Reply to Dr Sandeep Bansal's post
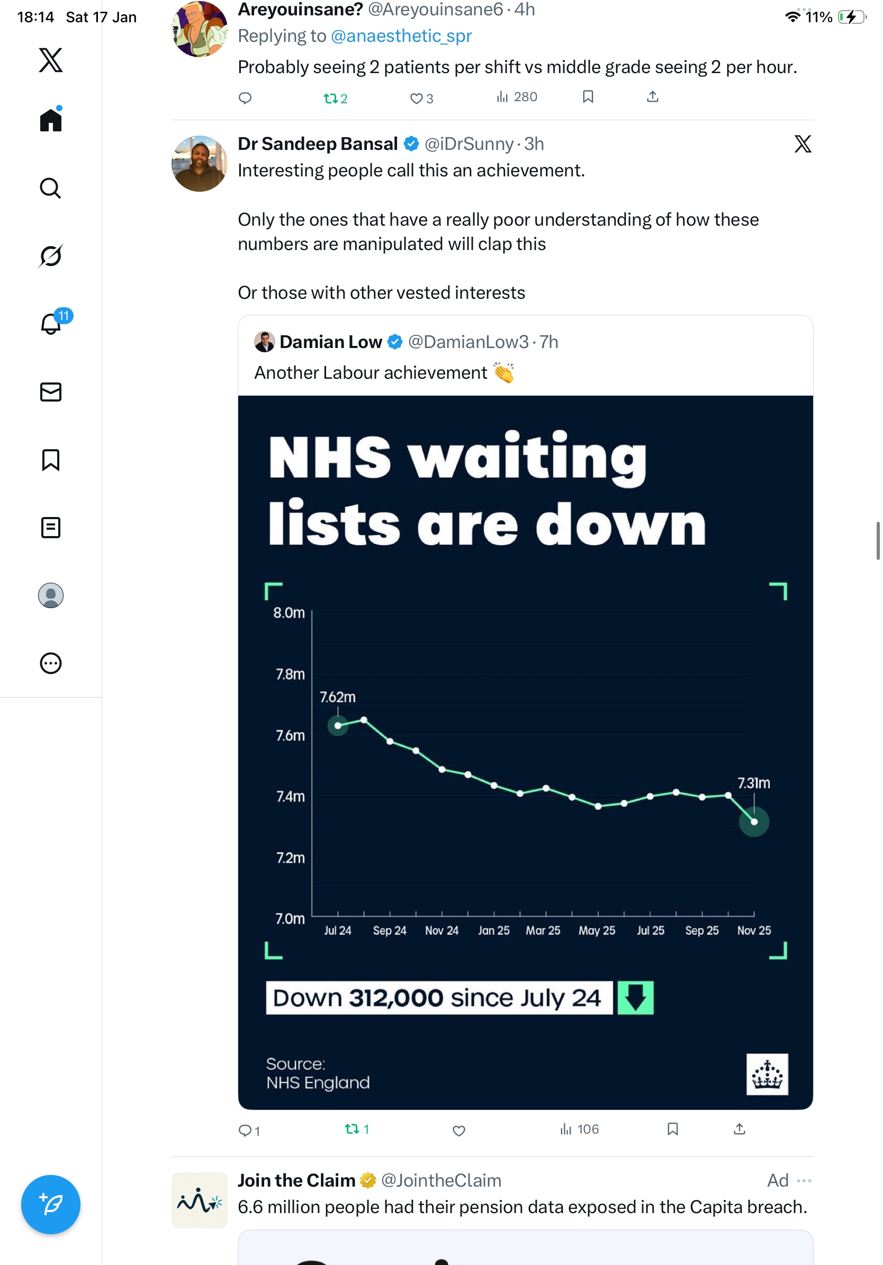The height and width of the screenshot is (1265, 883). coord(245,1130)
